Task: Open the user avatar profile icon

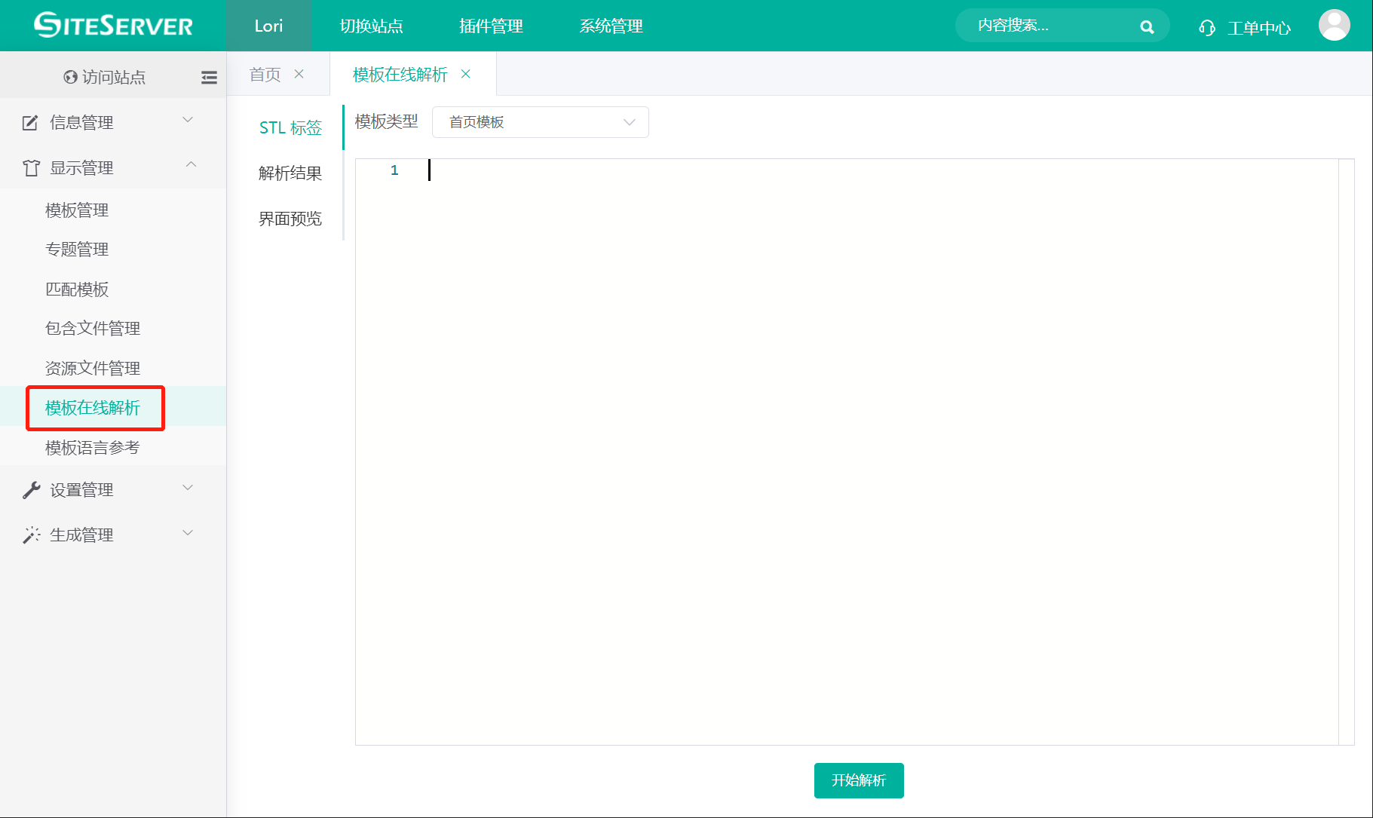Action: click(1333, 26)
